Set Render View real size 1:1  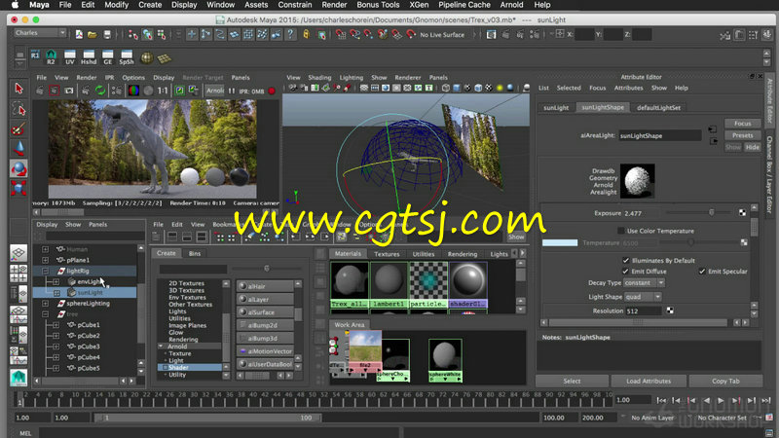pyautogui.click(x=163, y=91)
